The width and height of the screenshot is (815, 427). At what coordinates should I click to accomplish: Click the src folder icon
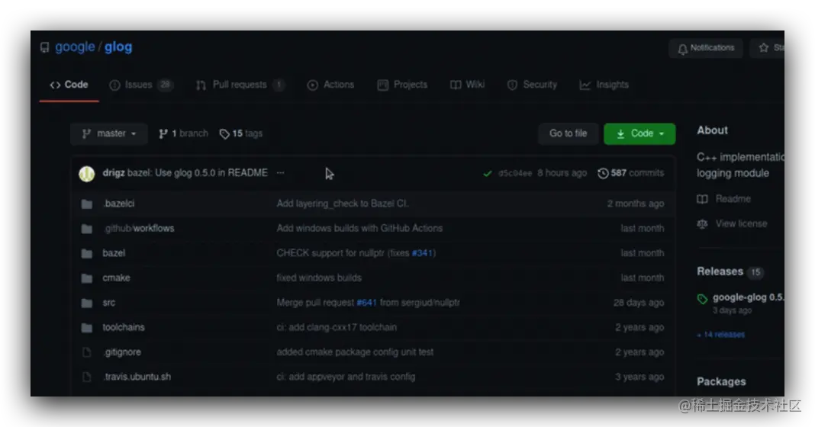click(x=87, y=303)
